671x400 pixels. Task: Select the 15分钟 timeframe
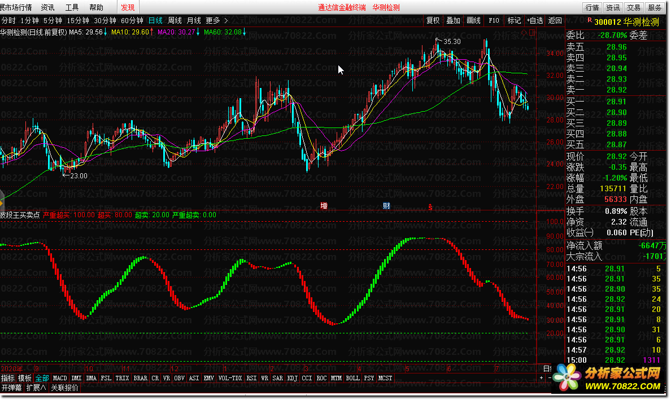point(78,20)
